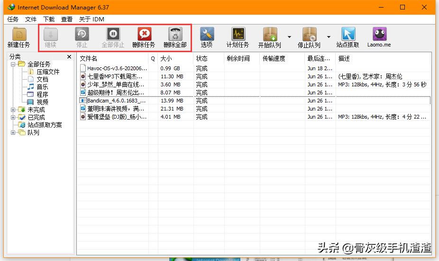Open the 查看 menu
The height and width of the screenshot is (261, 439).
67,19
